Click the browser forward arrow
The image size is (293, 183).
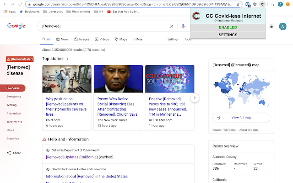[12, 4]
